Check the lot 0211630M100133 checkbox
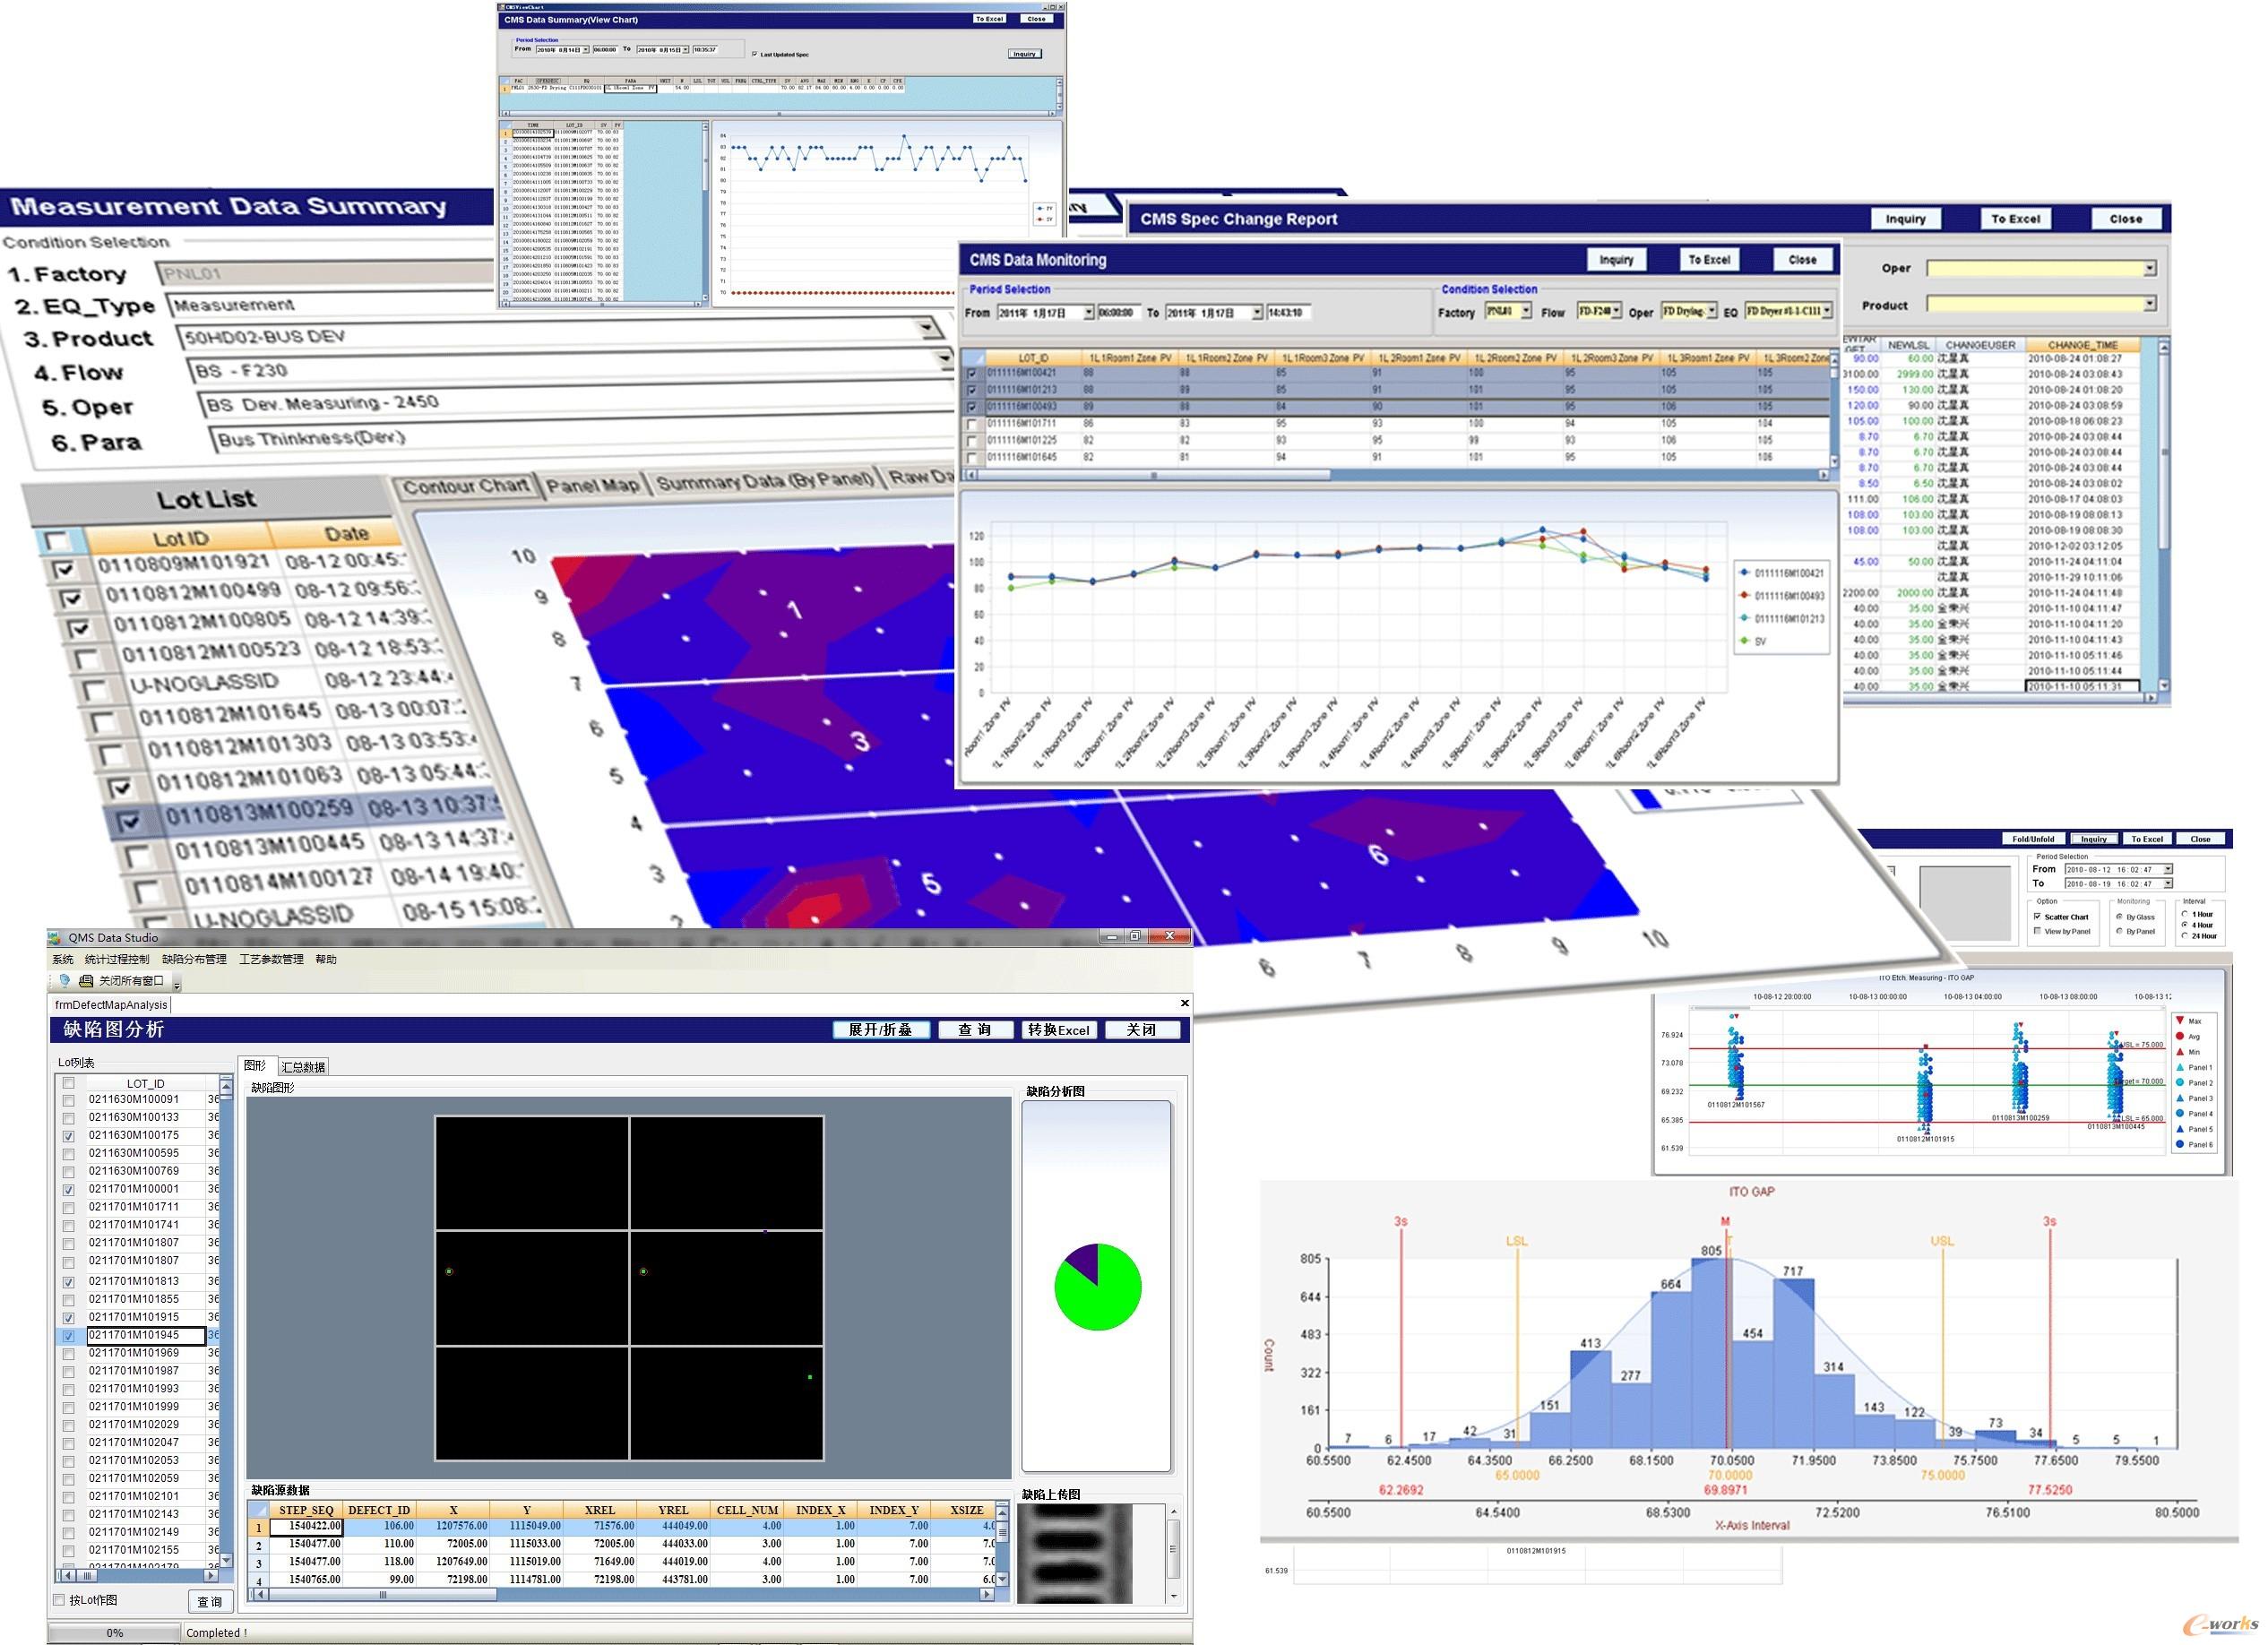This screenshot has width=2268, height=1645. 69,1118
